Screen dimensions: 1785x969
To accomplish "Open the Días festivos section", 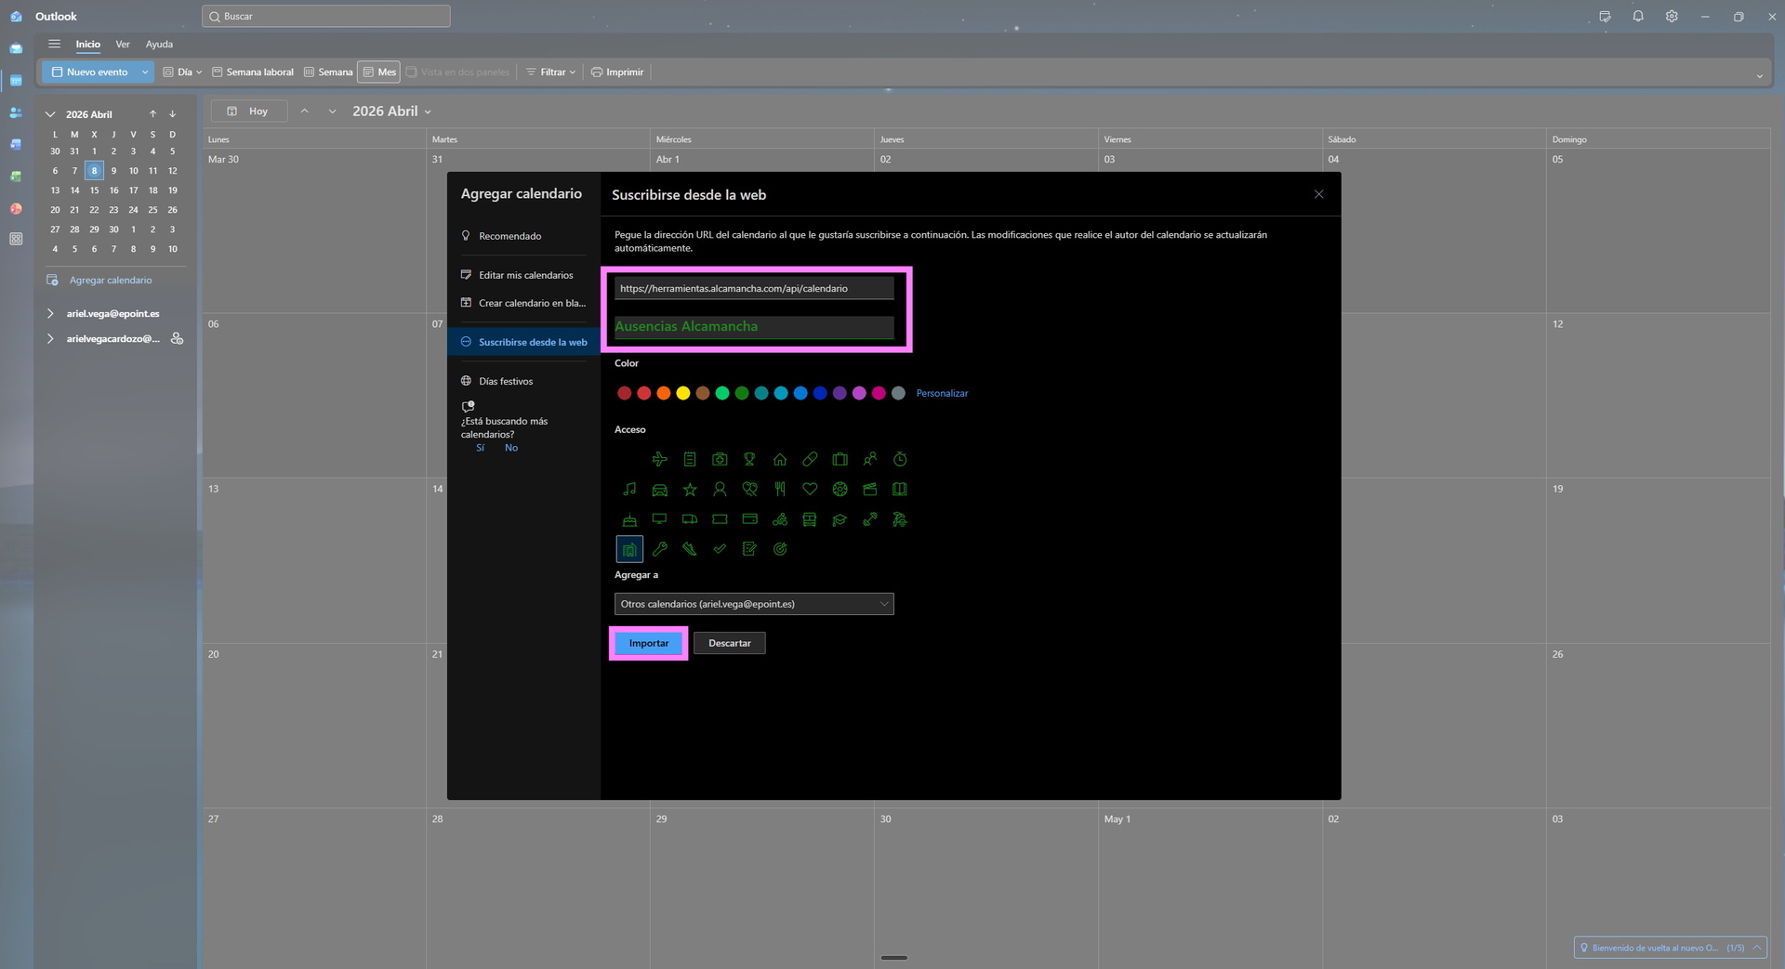I will coord(506,382).
